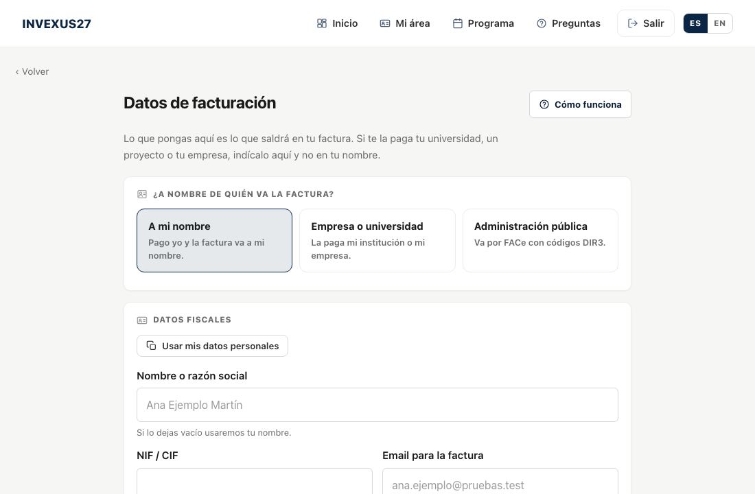Click the Salir logout icon
Image resolution: width=755 pixels, height=494 pixels.
click(633, 23)
